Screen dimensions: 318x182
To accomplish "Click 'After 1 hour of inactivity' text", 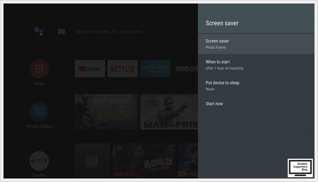I will (225, 68).
